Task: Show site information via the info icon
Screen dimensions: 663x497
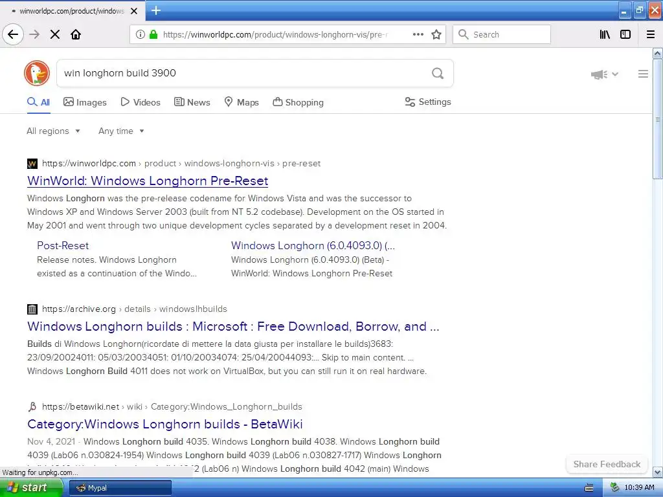Action: (140, 34)
